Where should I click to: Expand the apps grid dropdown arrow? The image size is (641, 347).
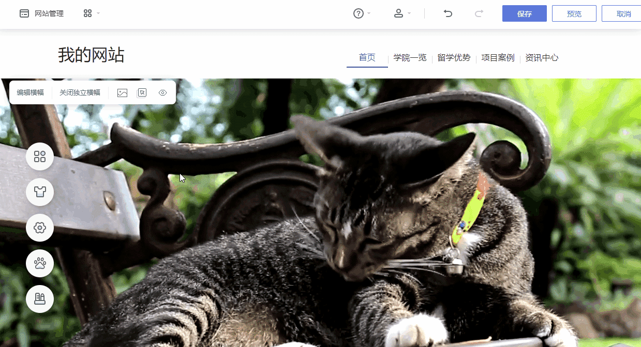pos(98,13)
